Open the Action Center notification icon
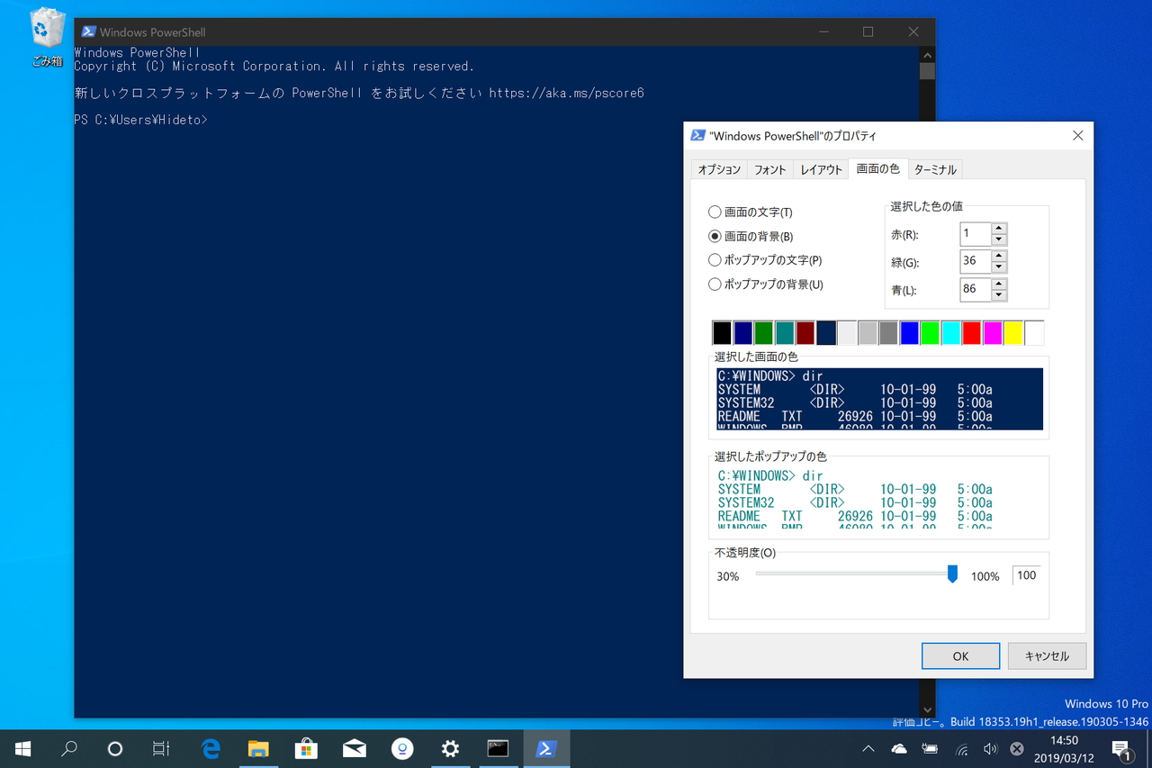1152x768 pixels. coord(1124,748)
